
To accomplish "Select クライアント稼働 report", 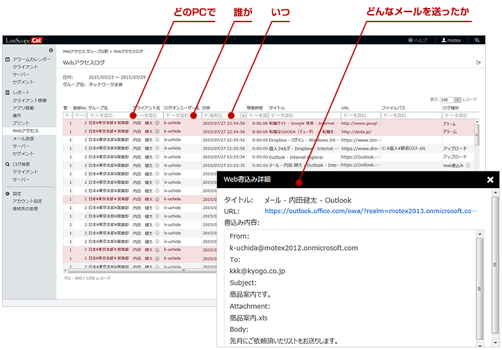I will (x=30, y=100).
